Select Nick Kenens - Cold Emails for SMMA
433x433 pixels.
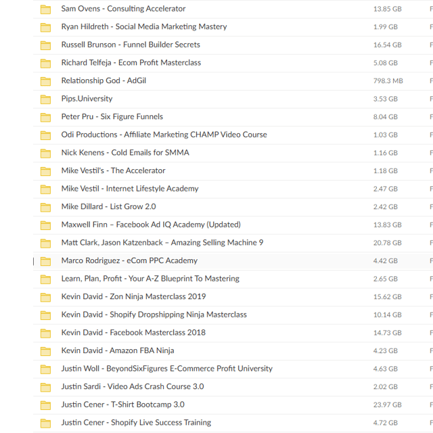click(x=125, y=153)
